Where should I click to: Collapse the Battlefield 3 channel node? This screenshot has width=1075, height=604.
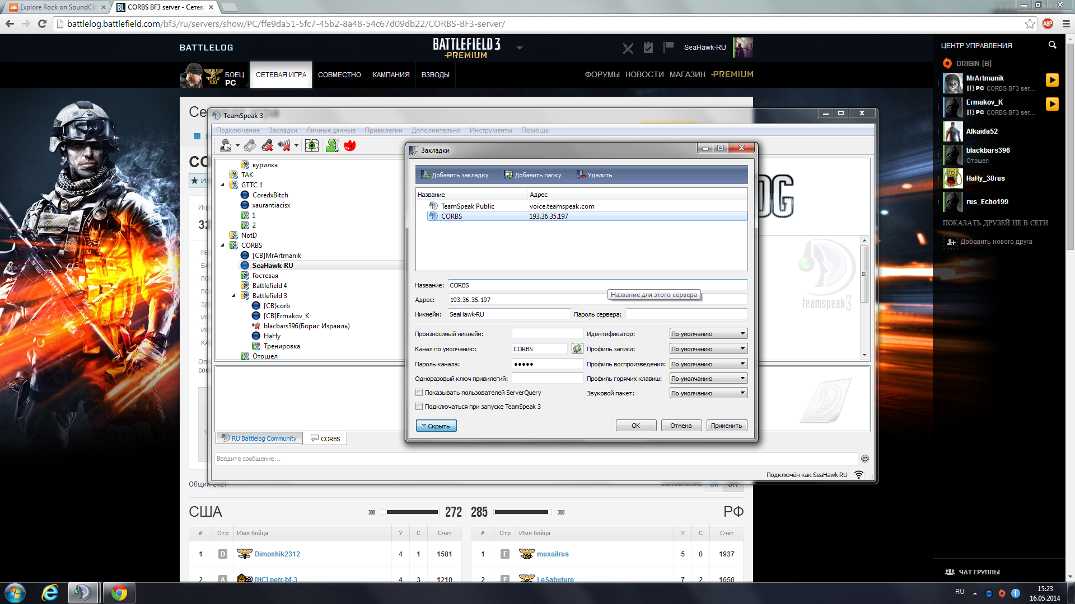234,296
